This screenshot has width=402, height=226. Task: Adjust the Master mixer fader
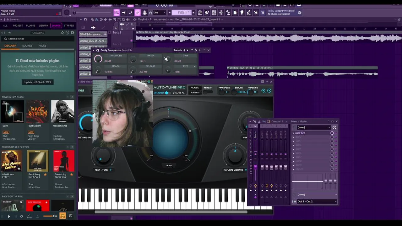pos(255,167)
